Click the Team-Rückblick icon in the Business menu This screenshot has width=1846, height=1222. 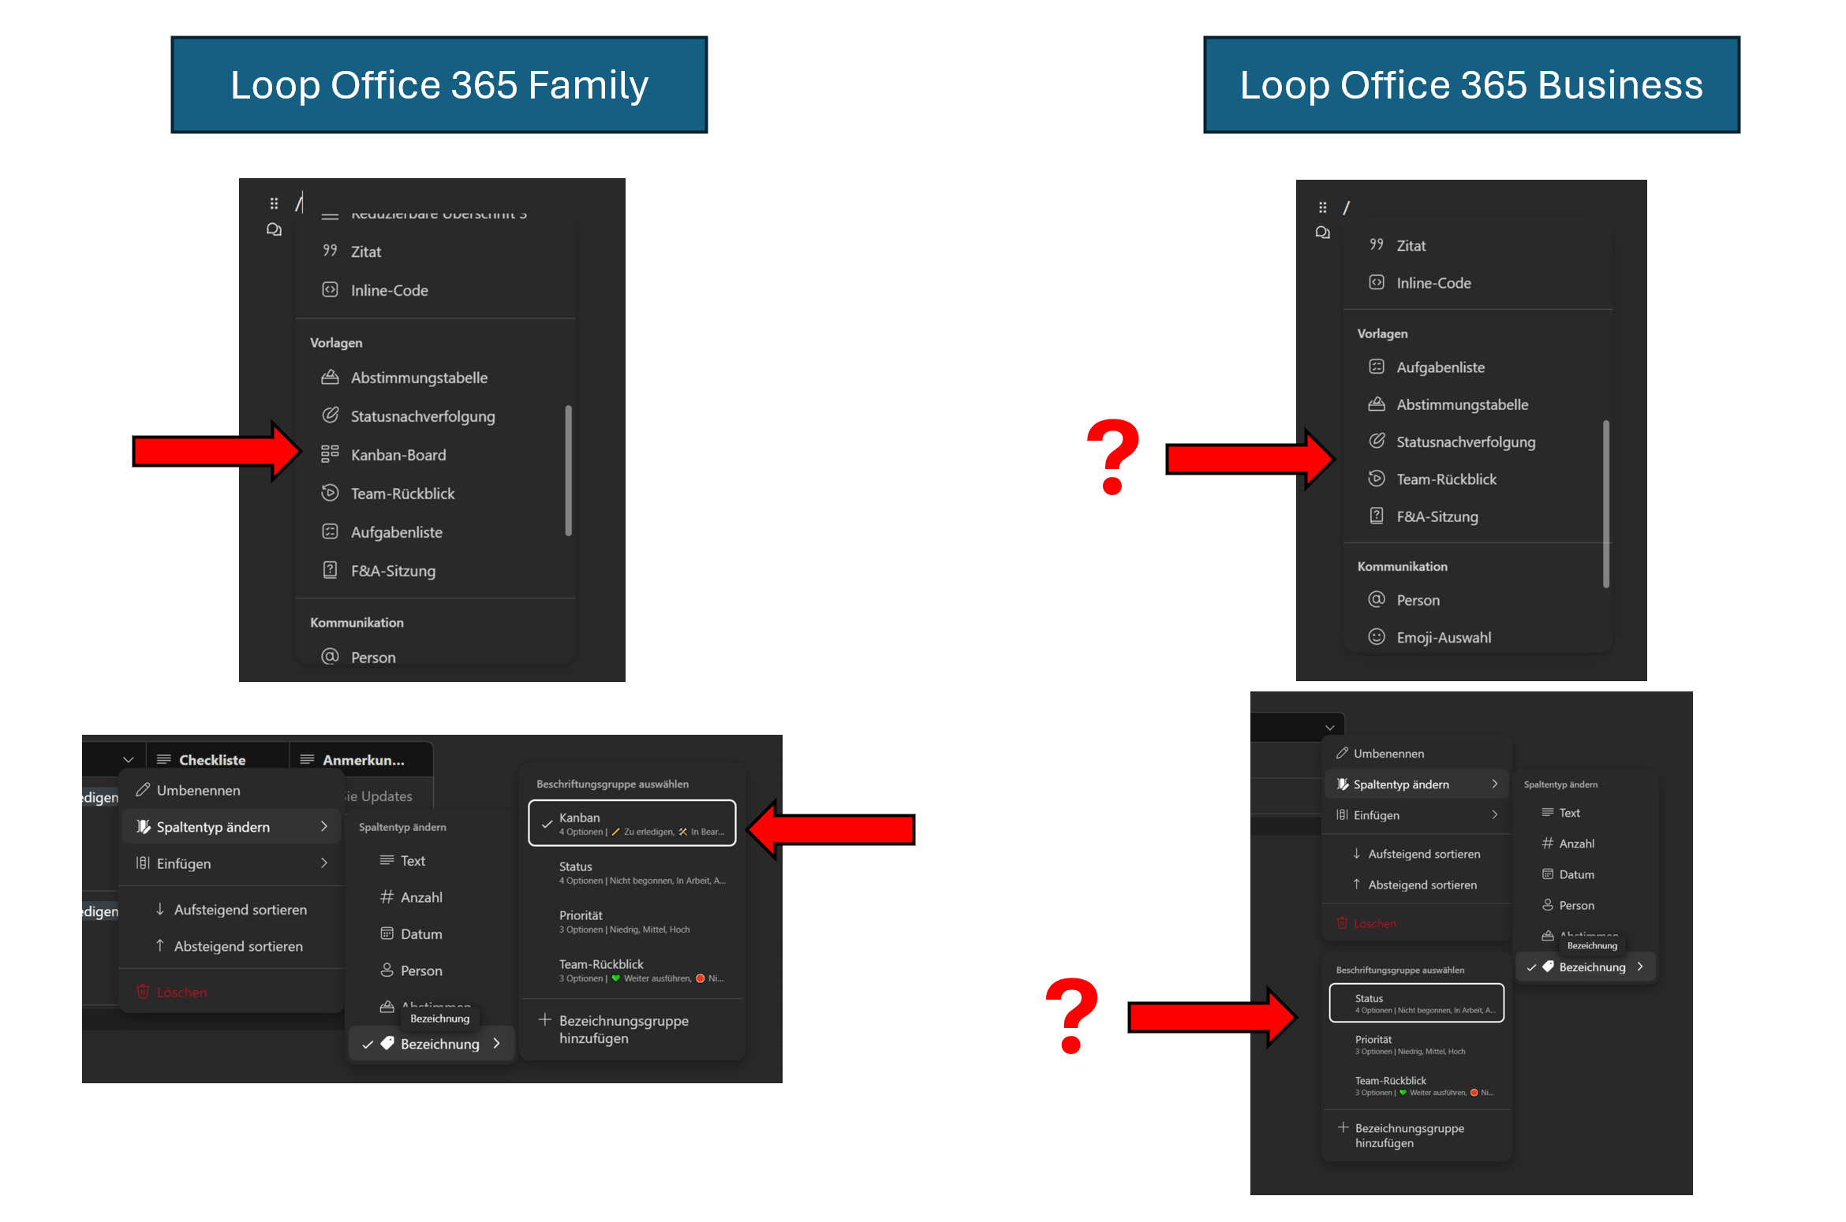[1376, 479]
